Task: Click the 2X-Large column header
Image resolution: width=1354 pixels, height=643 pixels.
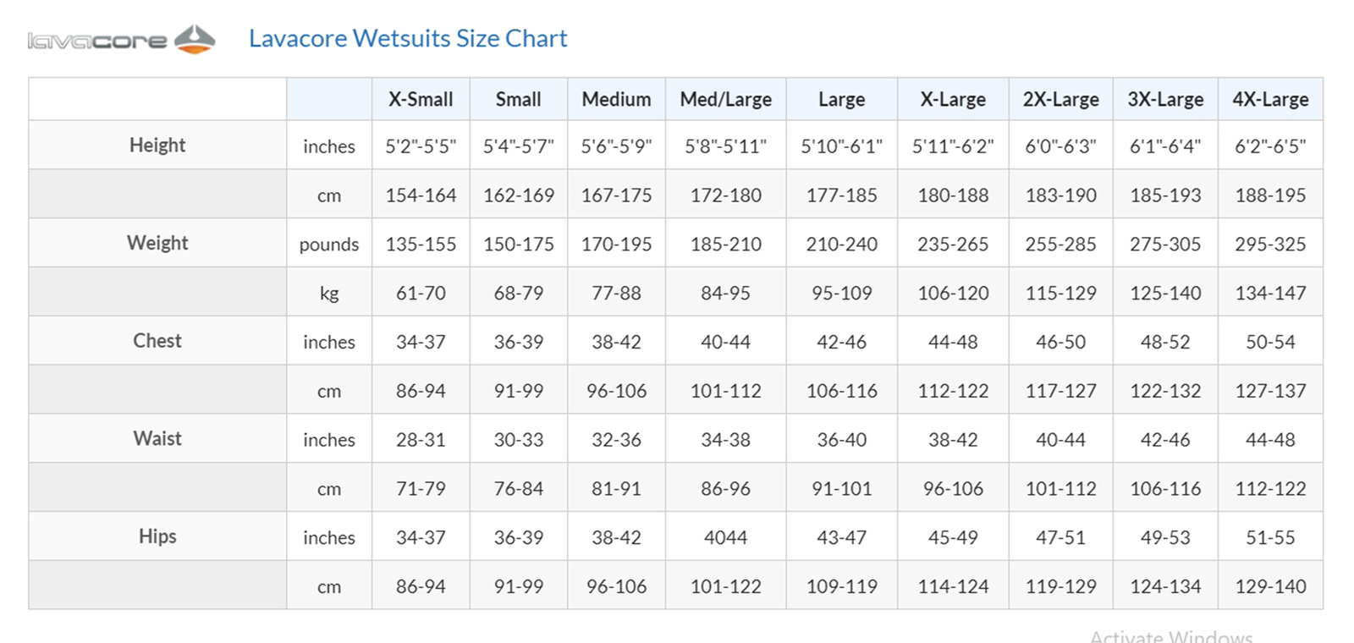Action: (x=1060, y=100)
